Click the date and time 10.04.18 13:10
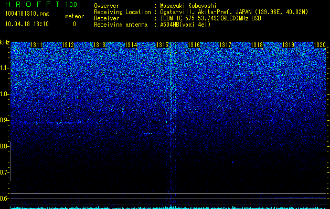 27,24
